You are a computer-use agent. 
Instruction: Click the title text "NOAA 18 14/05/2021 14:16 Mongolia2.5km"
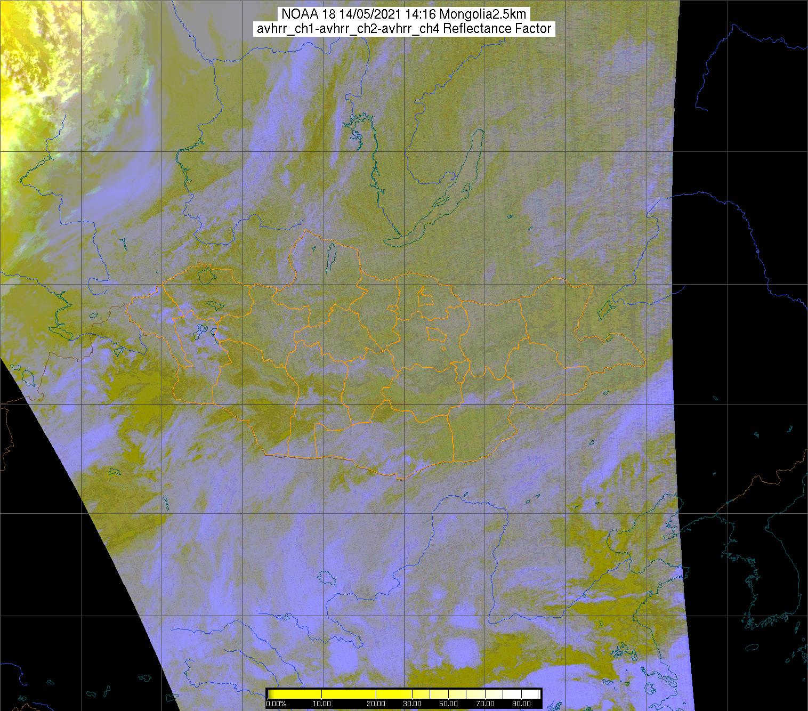pyautogui.click(x=403, y=14)
